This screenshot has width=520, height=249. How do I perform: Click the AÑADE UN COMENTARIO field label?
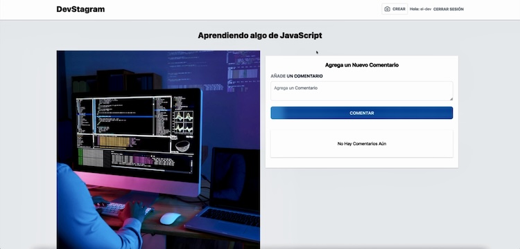tap(297, 76)
